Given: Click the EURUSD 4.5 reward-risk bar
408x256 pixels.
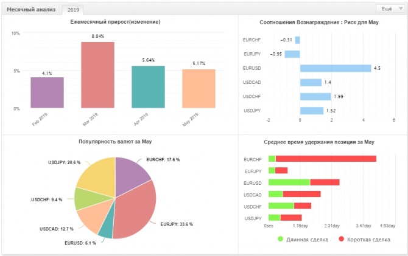Looking at the screenshot, I should tap(336, 68).
